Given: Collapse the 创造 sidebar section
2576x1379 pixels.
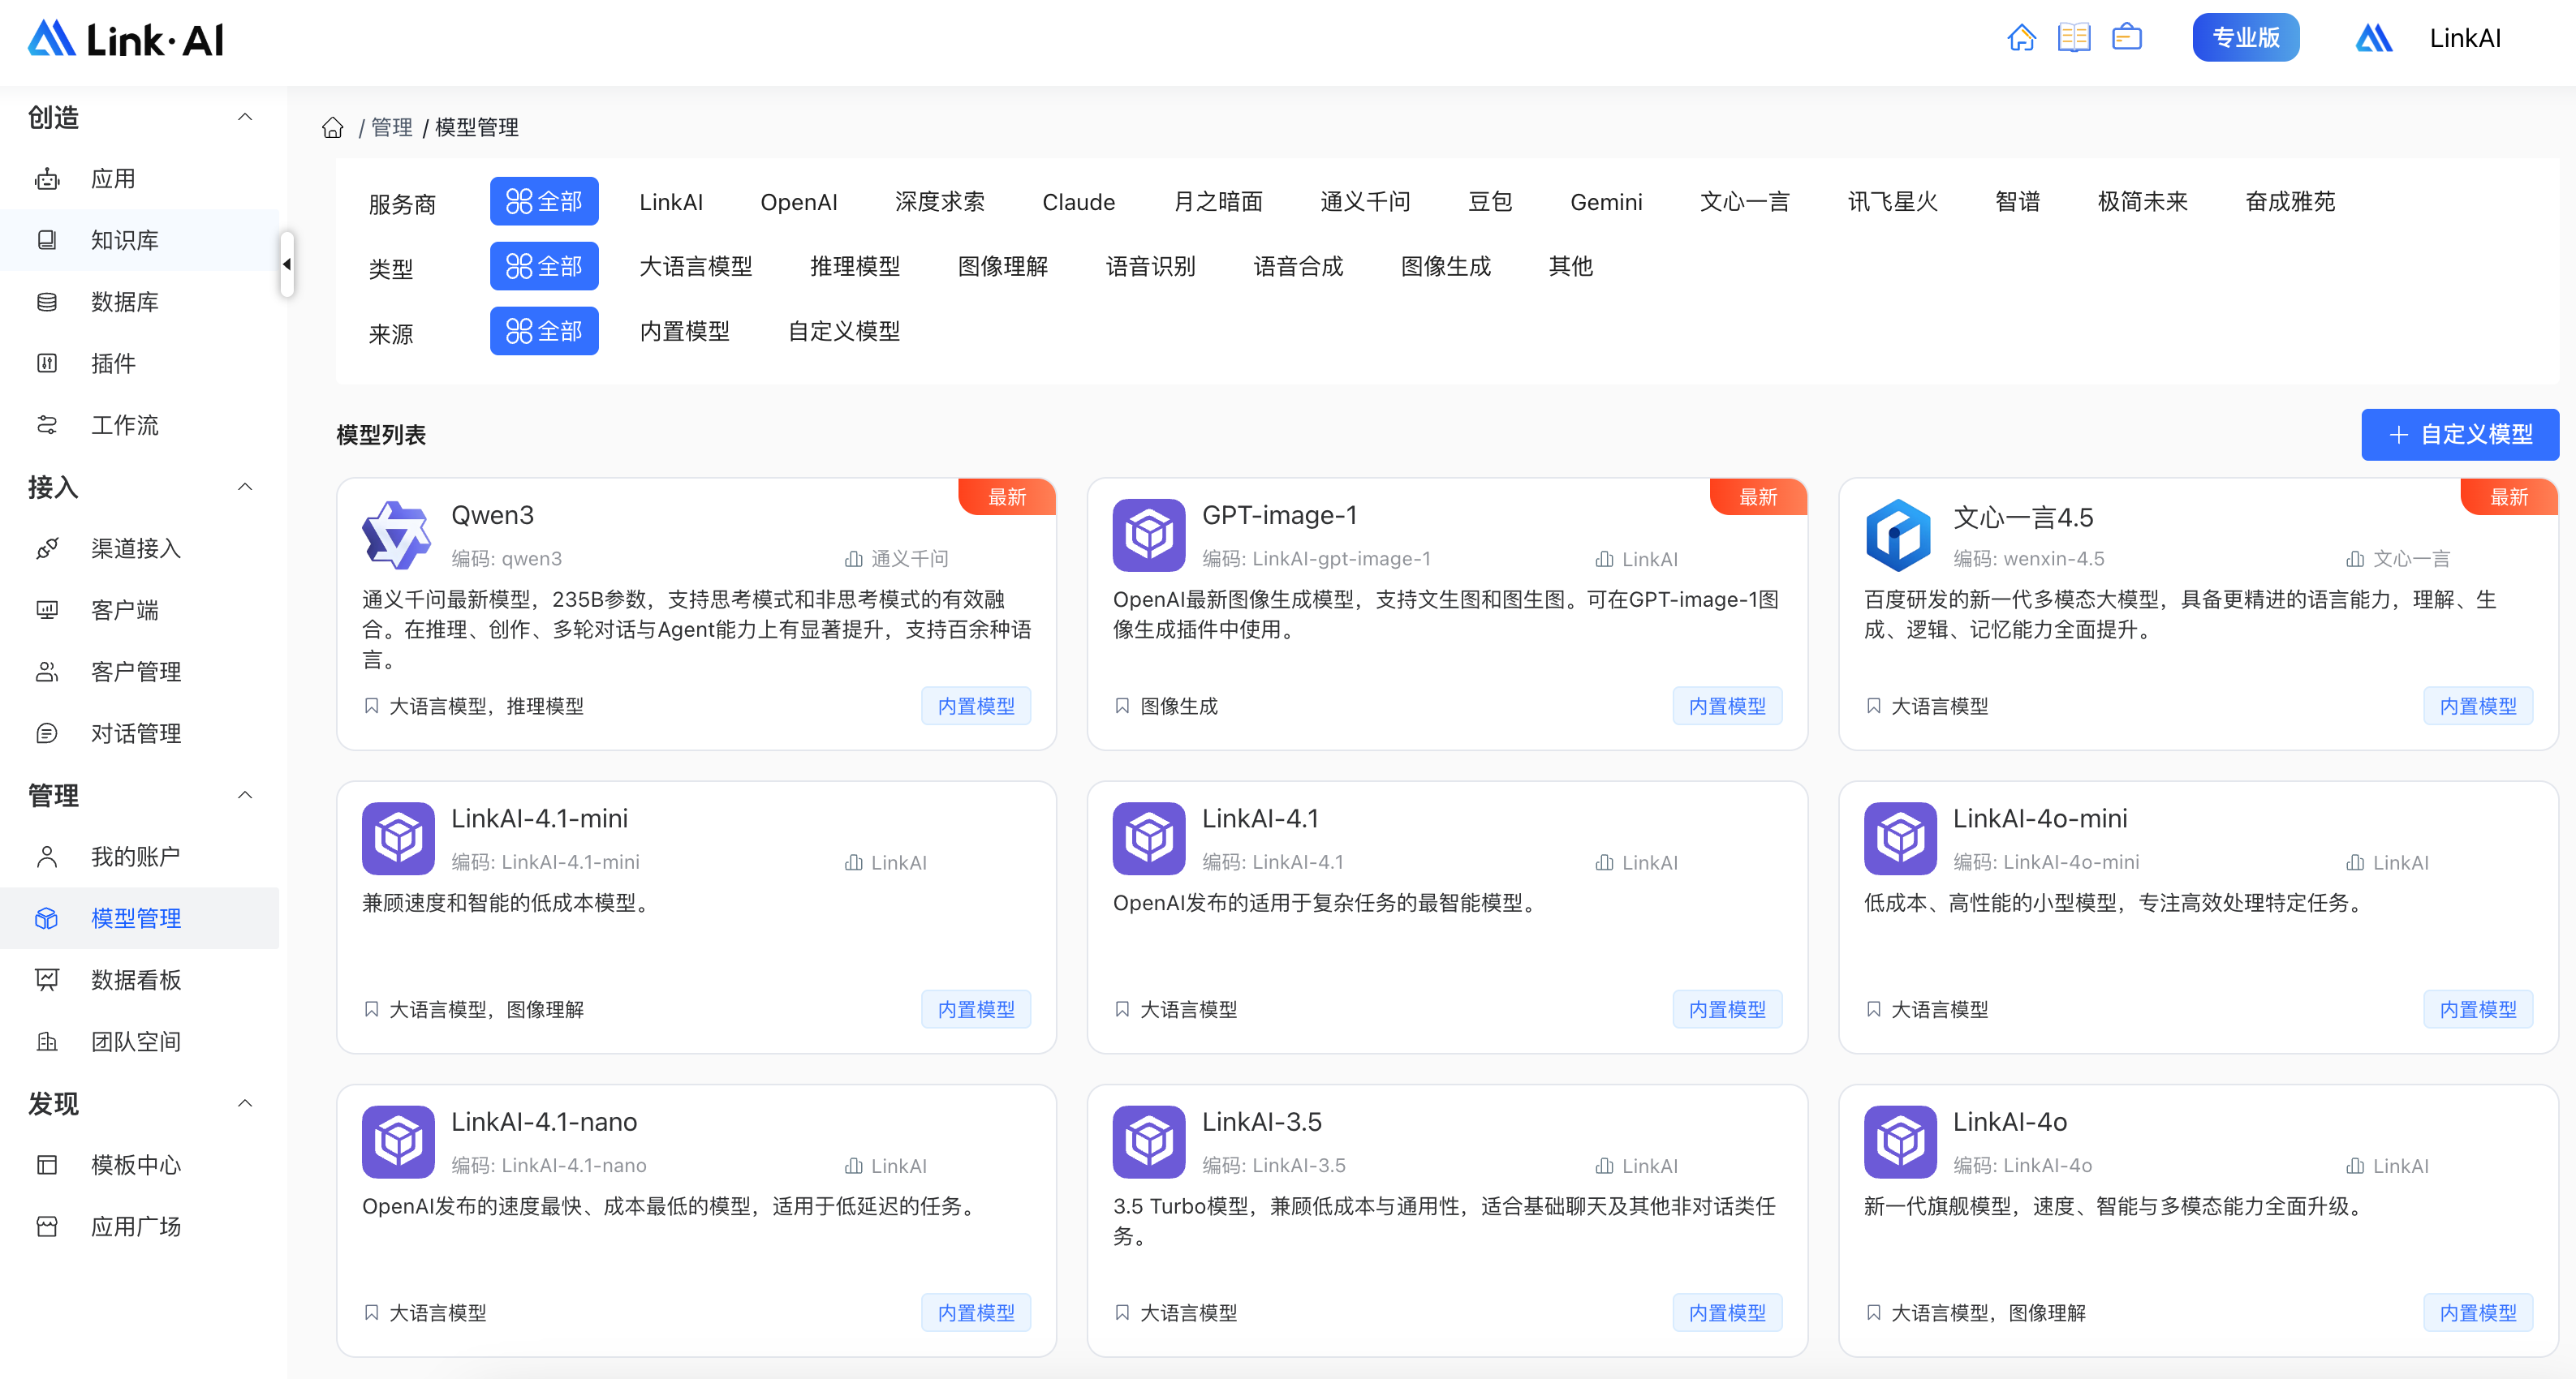Looking at the screenshot, I should pos(245,117).
